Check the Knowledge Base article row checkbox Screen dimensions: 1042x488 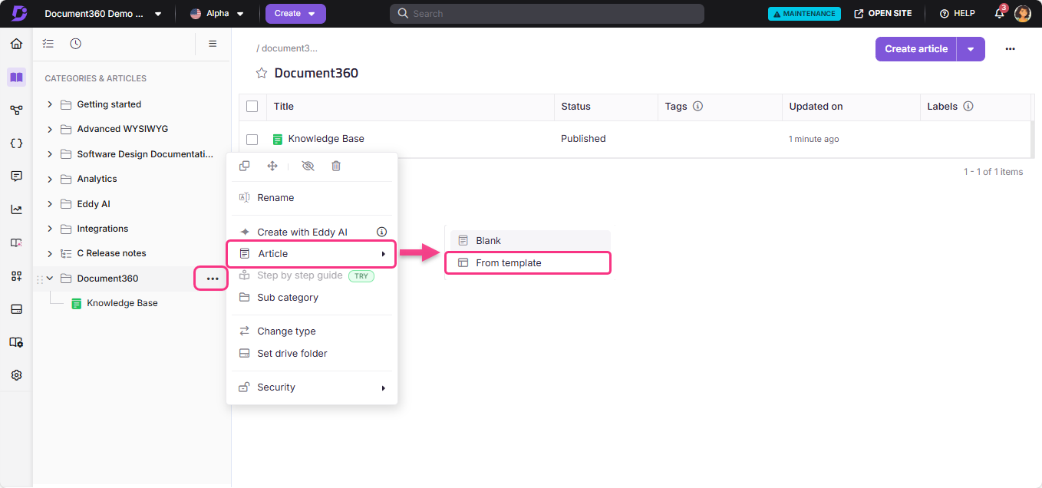252,139
